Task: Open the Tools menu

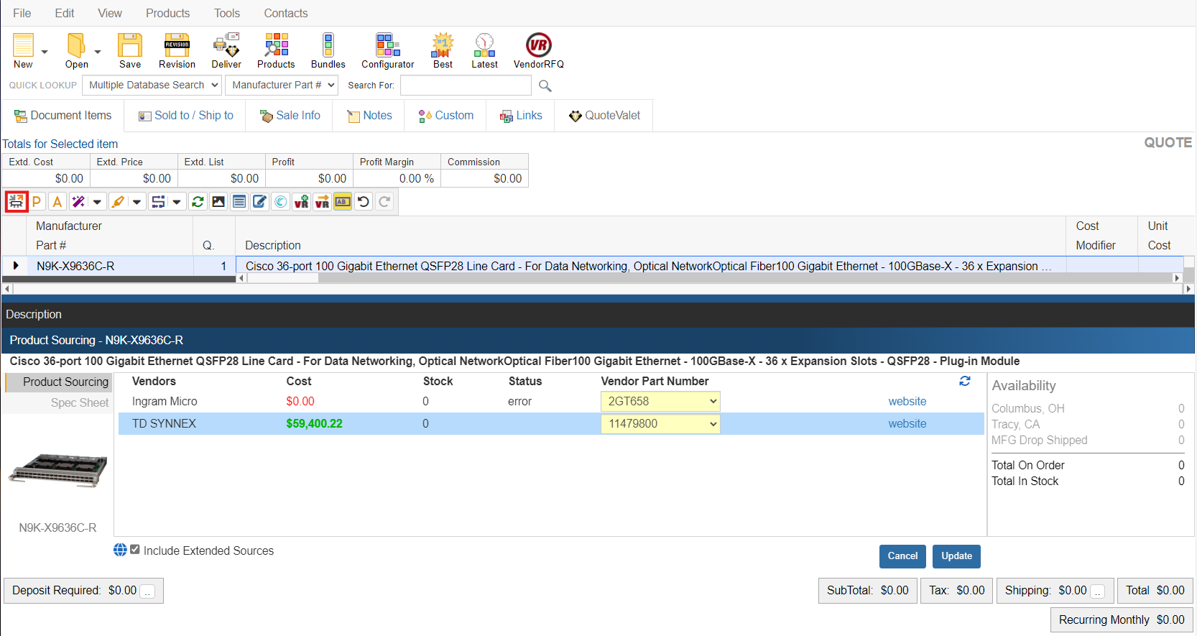Action: [227, 13]
